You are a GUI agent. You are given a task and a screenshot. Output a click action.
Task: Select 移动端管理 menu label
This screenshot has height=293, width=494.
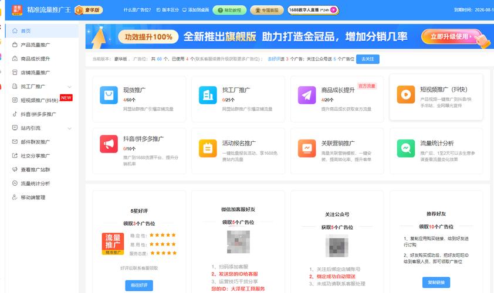(x=33, y=197)
